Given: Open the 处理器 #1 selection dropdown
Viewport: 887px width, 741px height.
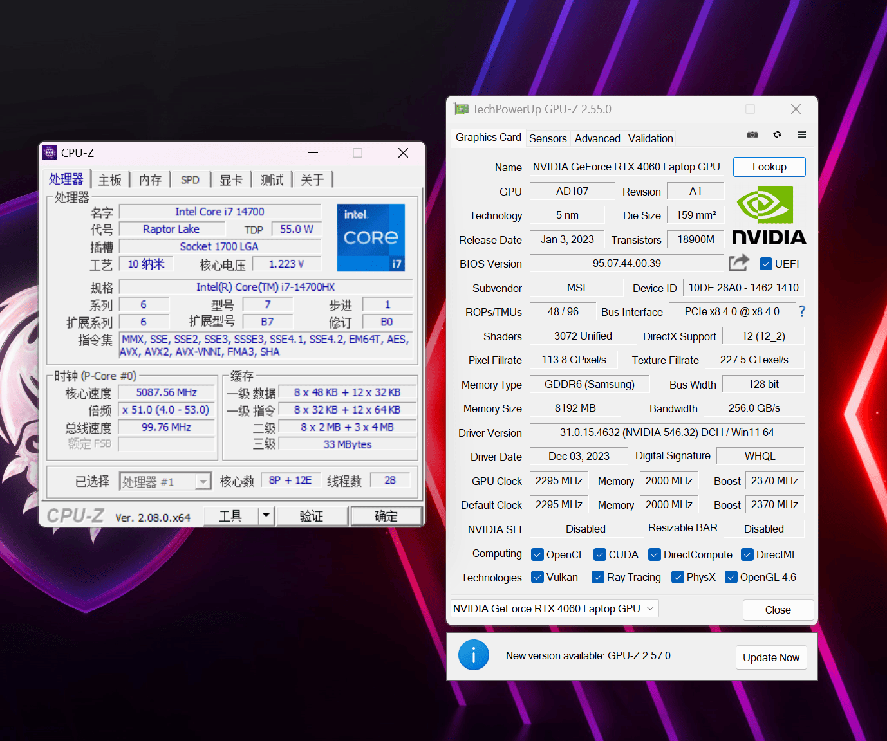Looking at the screenshot, I should pyautogui.click(x=203, y=480).
